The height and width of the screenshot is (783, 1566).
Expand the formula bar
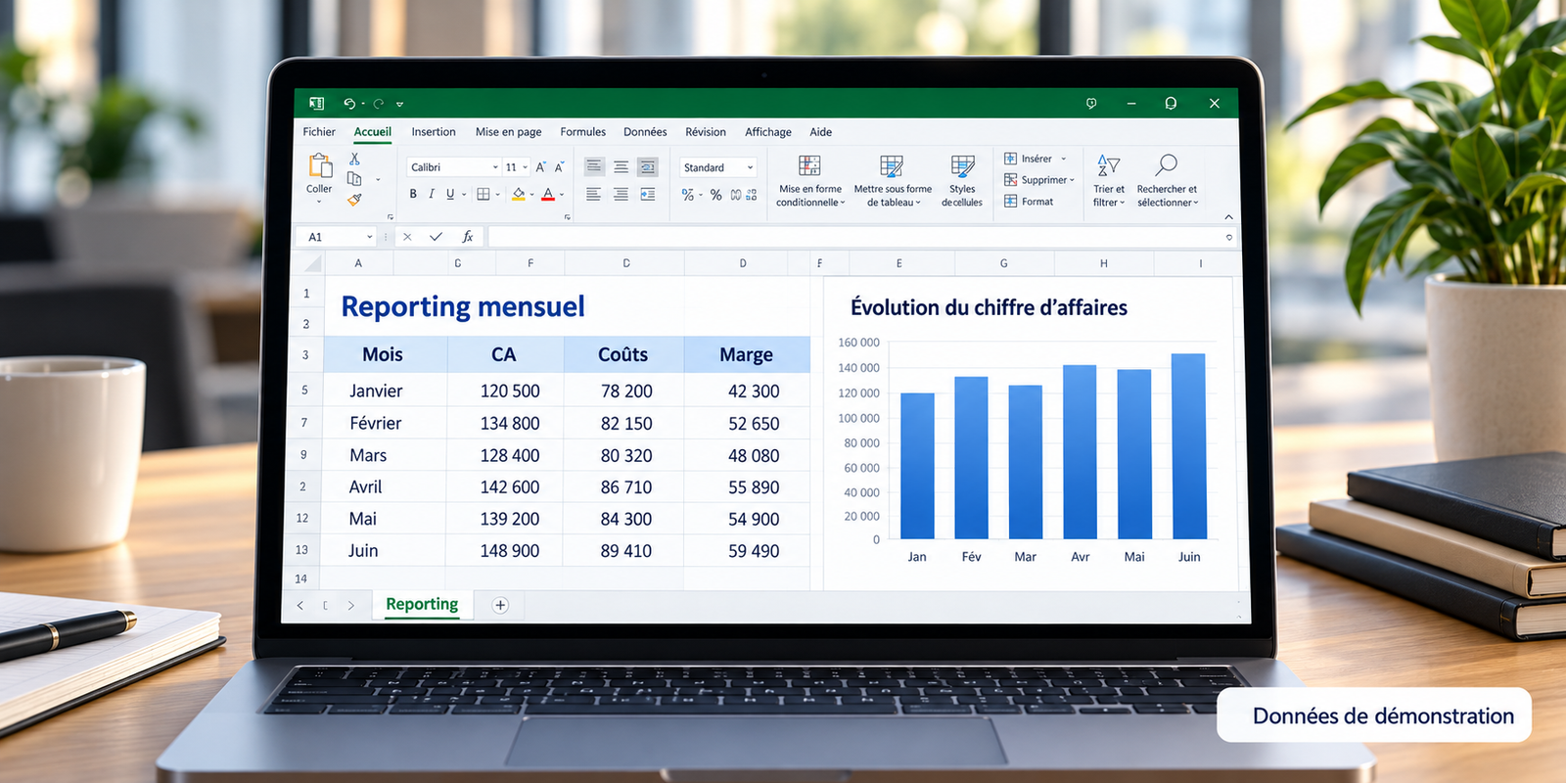[1229, 237]
